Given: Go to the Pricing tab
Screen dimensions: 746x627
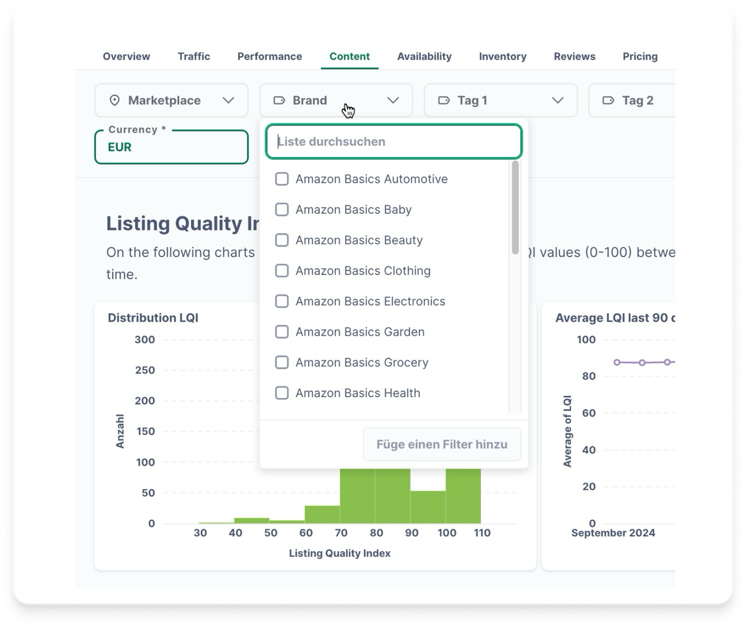Looking at the screenshot, I should click(640, 57).
